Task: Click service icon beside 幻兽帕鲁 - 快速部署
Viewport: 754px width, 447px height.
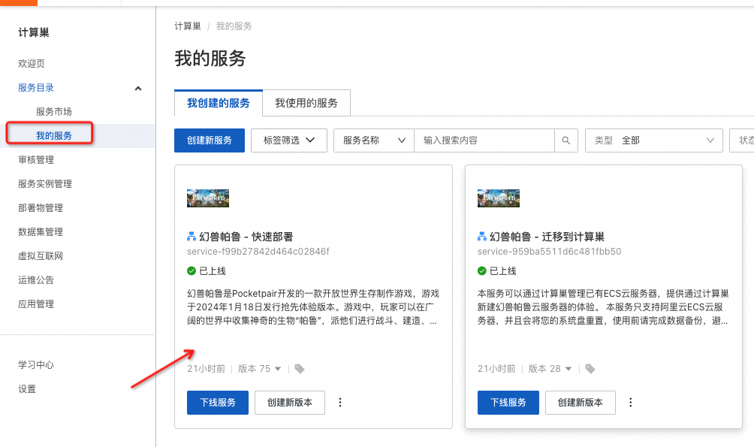Action: coord(192,237)
